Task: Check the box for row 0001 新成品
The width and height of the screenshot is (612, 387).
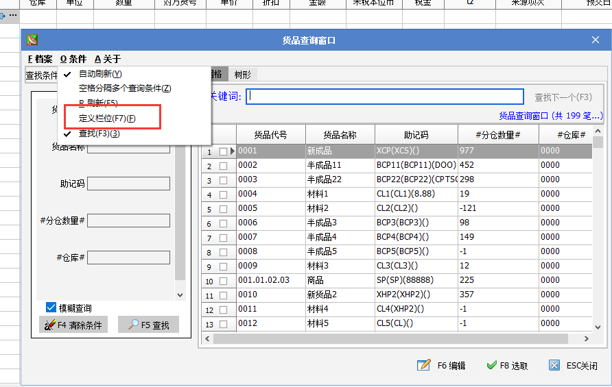Action: tap(223, 151)
